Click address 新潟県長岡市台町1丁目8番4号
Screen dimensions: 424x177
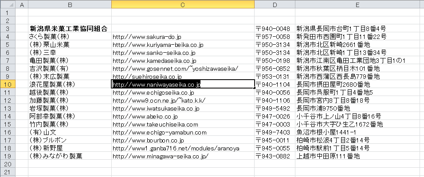341,29
